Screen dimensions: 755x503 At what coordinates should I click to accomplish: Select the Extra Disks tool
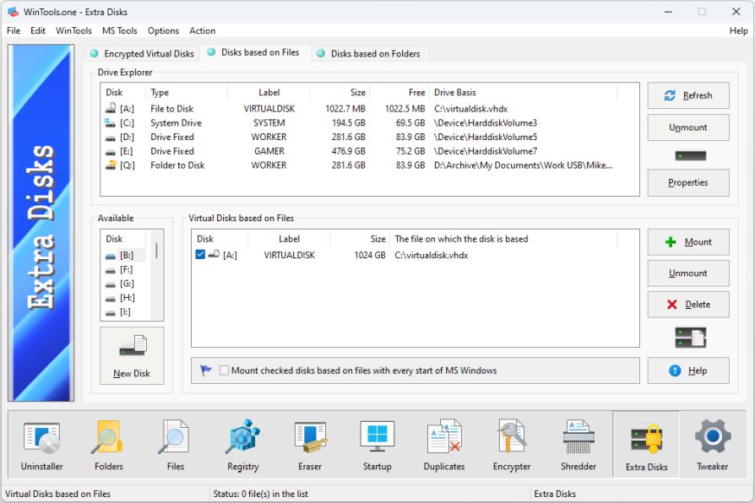click(x=646, y=446)
